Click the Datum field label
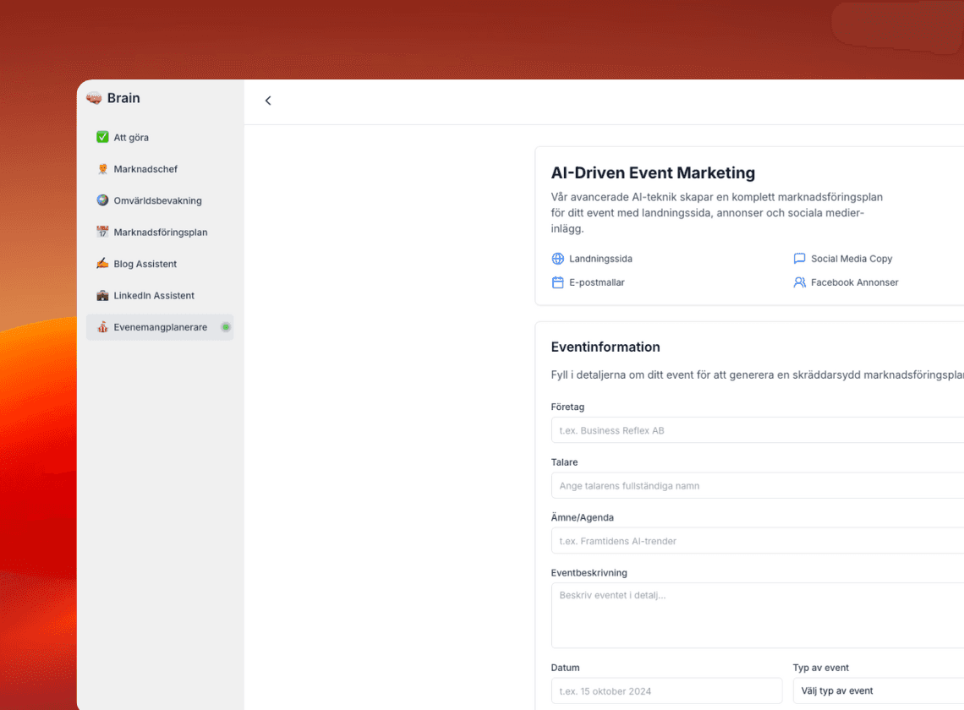 coord(565,668)
